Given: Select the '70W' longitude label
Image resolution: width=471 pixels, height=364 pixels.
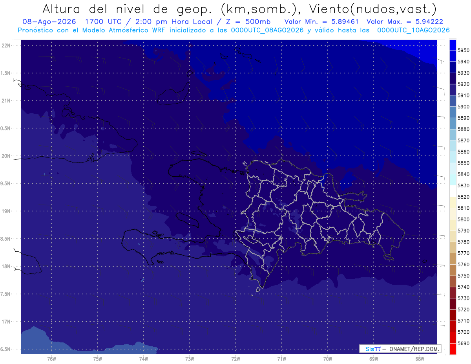Looking at the screenshot, I should tap(328, 359).
